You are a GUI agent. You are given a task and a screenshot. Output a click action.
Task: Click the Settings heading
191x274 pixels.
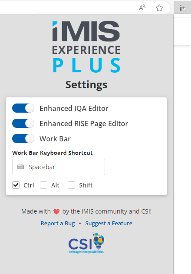click(x=86, y=85)
